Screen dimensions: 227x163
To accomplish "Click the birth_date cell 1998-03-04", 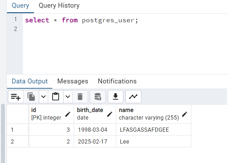I will [95, 130].
